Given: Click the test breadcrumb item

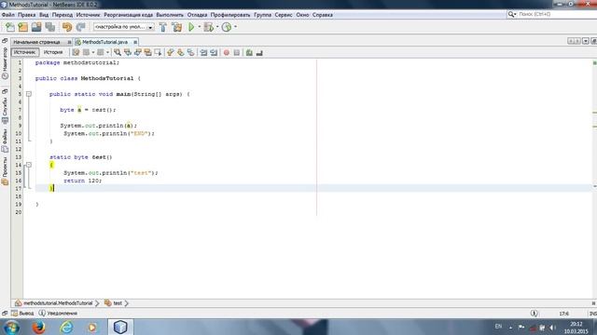Looking at the screenshot, I should (x=114, y=303).
